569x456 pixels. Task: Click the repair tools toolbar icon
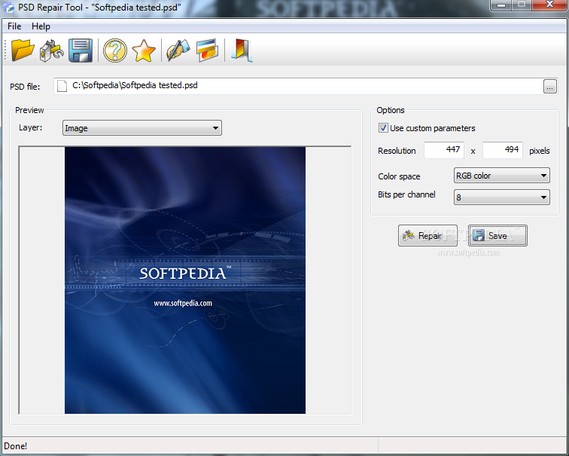[51, 50]
